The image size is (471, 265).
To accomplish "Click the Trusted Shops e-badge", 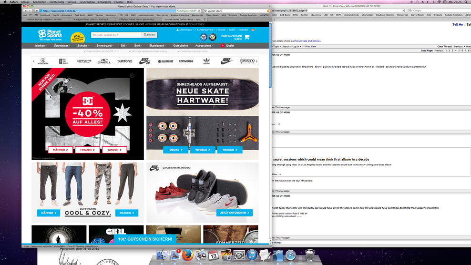I will (213, 37).
